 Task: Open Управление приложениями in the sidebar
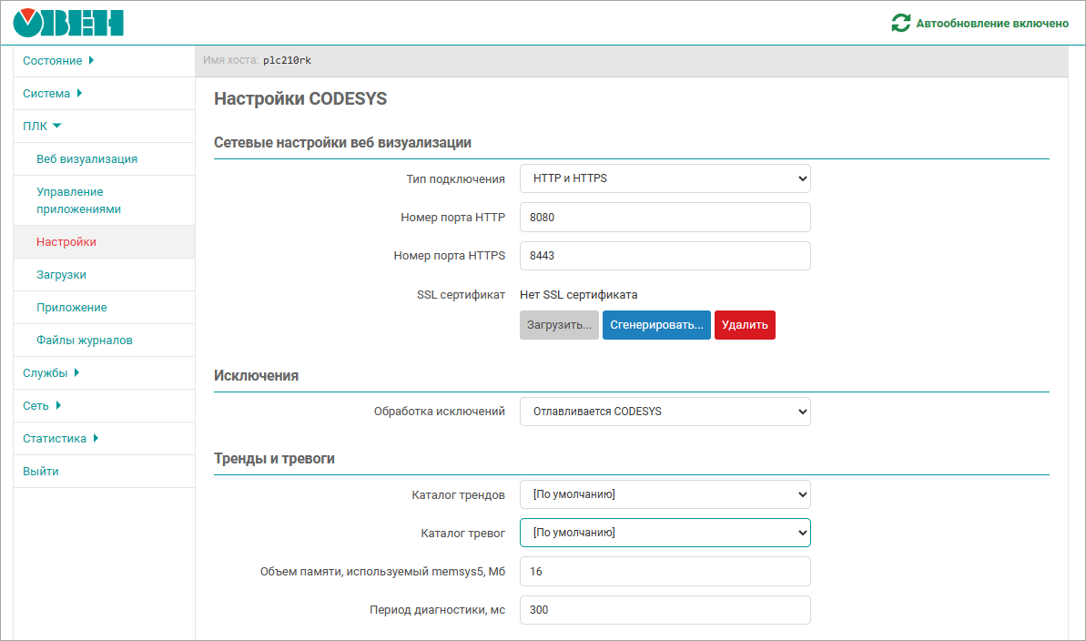78,200
